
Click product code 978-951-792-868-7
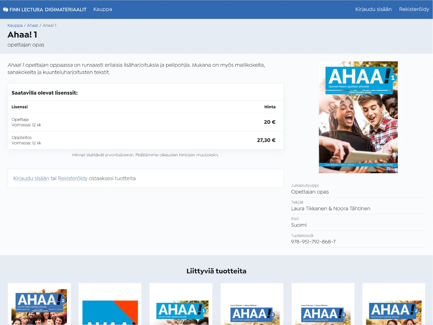point(313,242)
